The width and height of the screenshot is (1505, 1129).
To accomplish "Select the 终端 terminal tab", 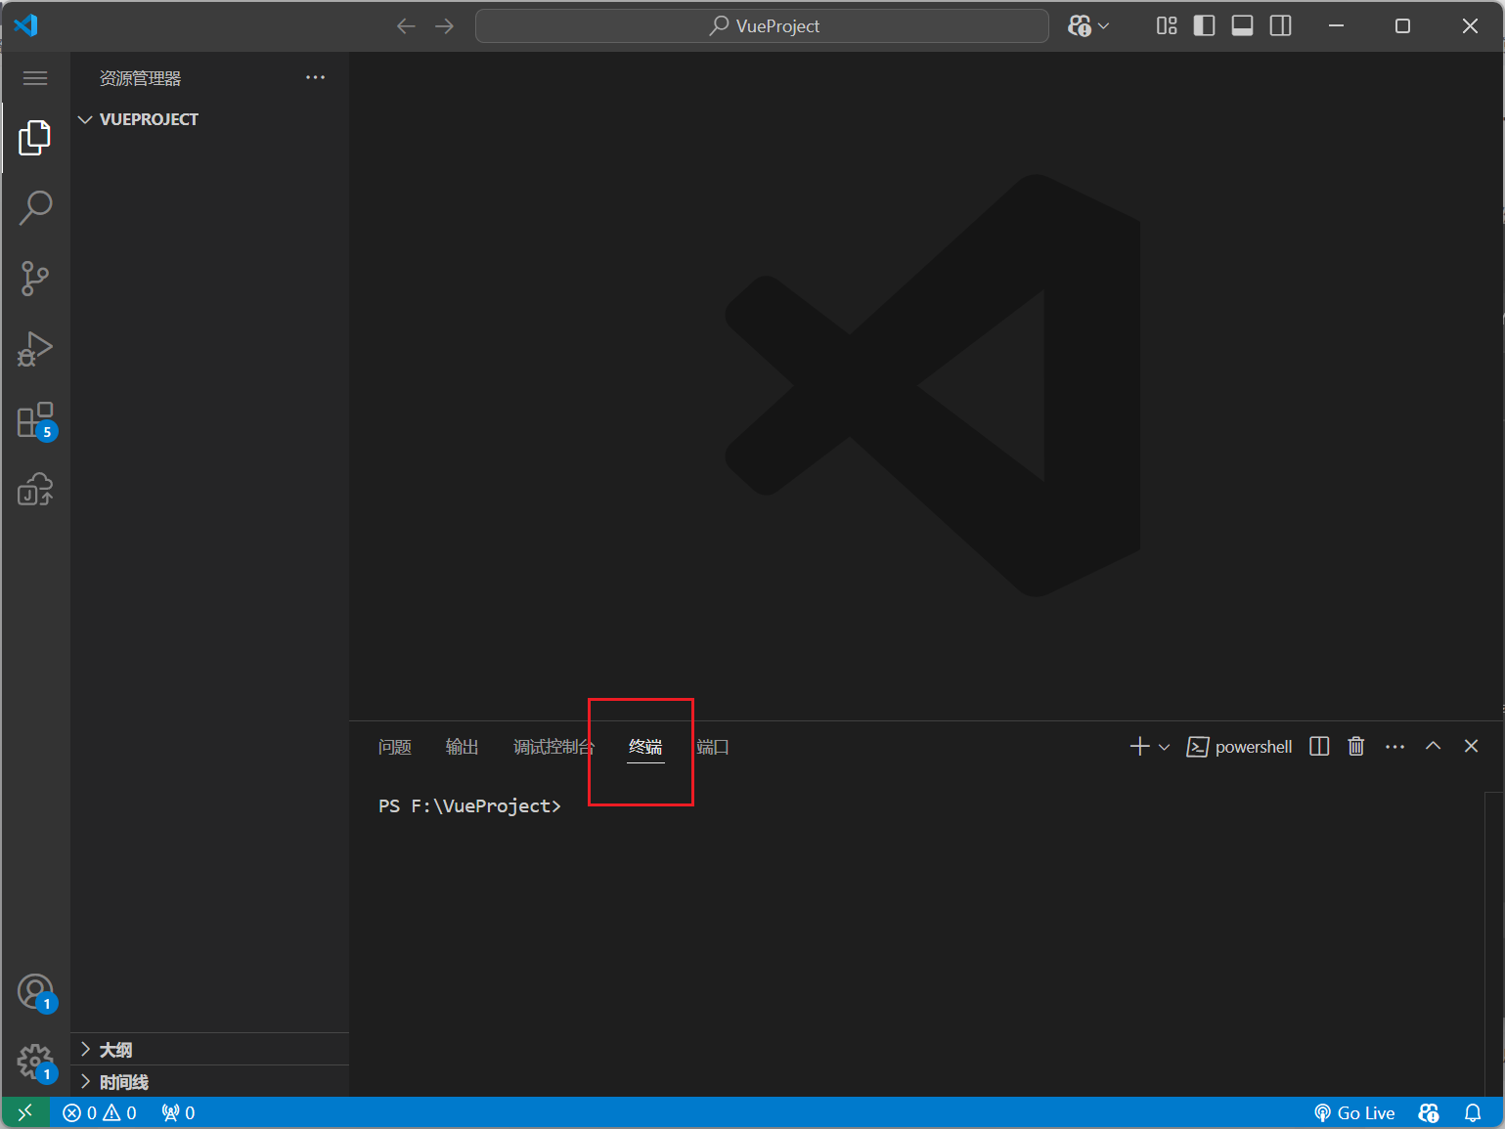I will (x=645, y=747).
